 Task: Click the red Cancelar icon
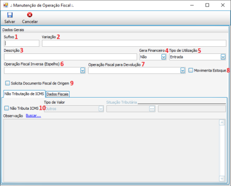click(x=30, y=15)
